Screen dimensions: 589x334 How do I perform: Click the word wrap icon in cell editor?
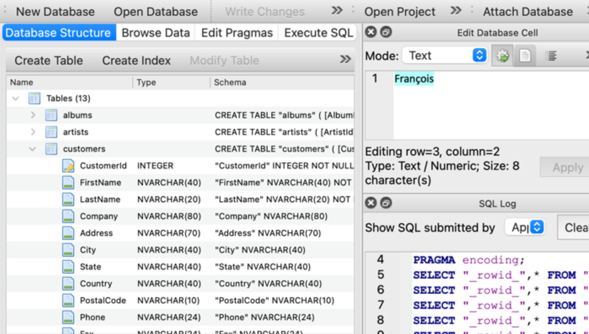tap(551, 55)
